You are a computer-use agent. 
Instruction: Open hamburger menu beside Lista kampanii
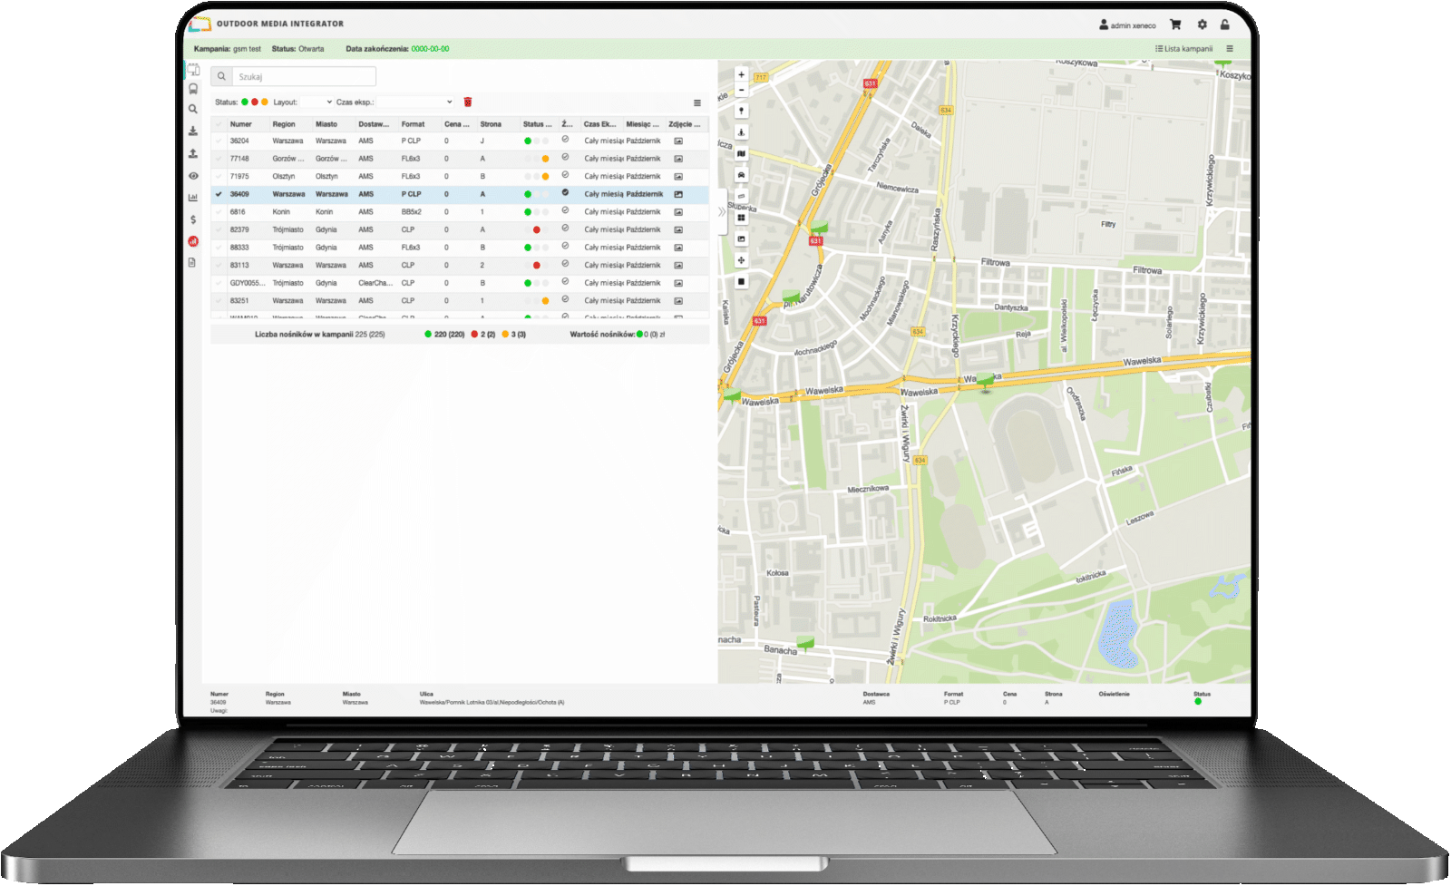pyautogui.click(x=1230, y=49)
